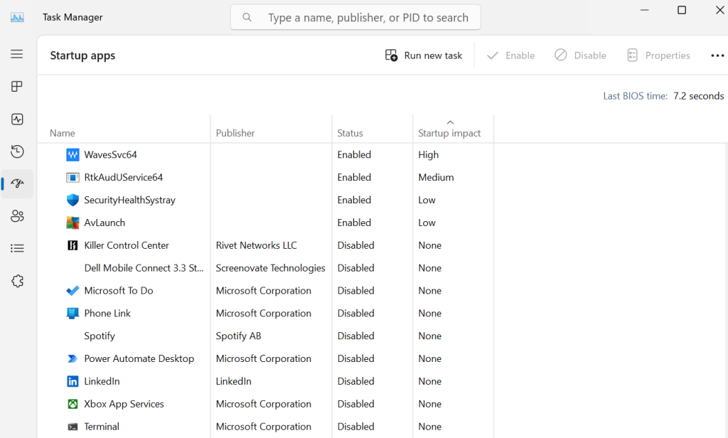
Task: Sort by the Publisher column header
Action: pyautogui.click(x=235, y=133)
